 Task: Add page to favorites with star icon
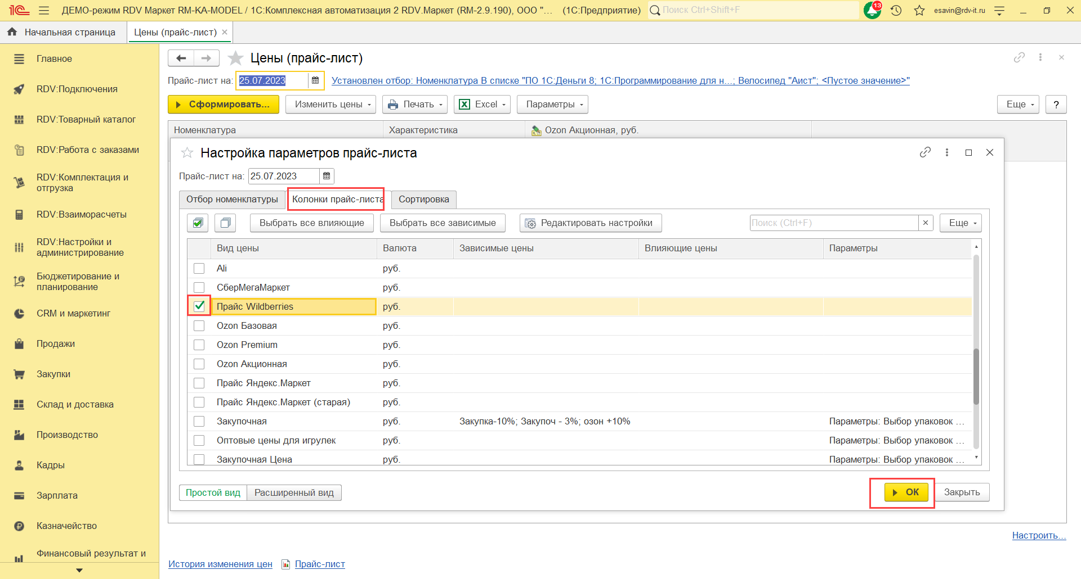click(x=235, y=58)
